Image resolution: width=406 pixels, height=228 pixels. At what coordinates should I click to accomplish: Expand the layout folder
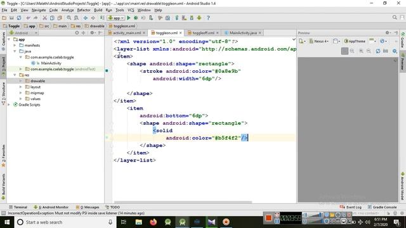click(21, 87)
